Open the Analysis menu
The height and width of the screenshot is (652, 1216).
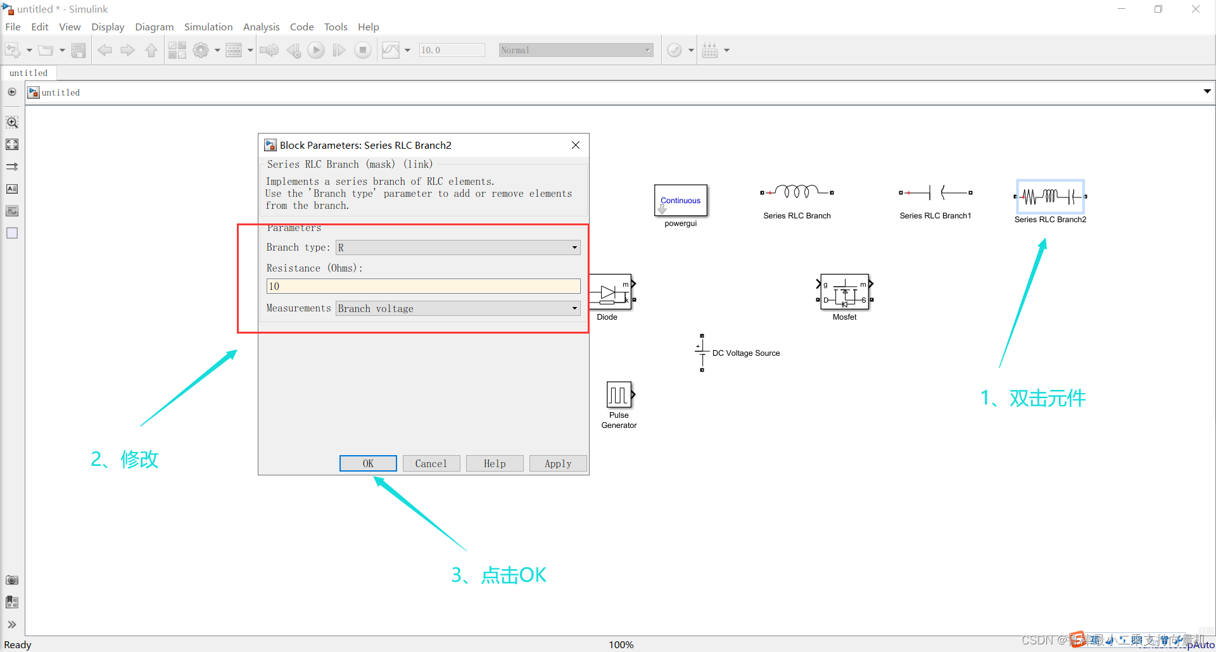pyautogui.click(x=262, y=27)
